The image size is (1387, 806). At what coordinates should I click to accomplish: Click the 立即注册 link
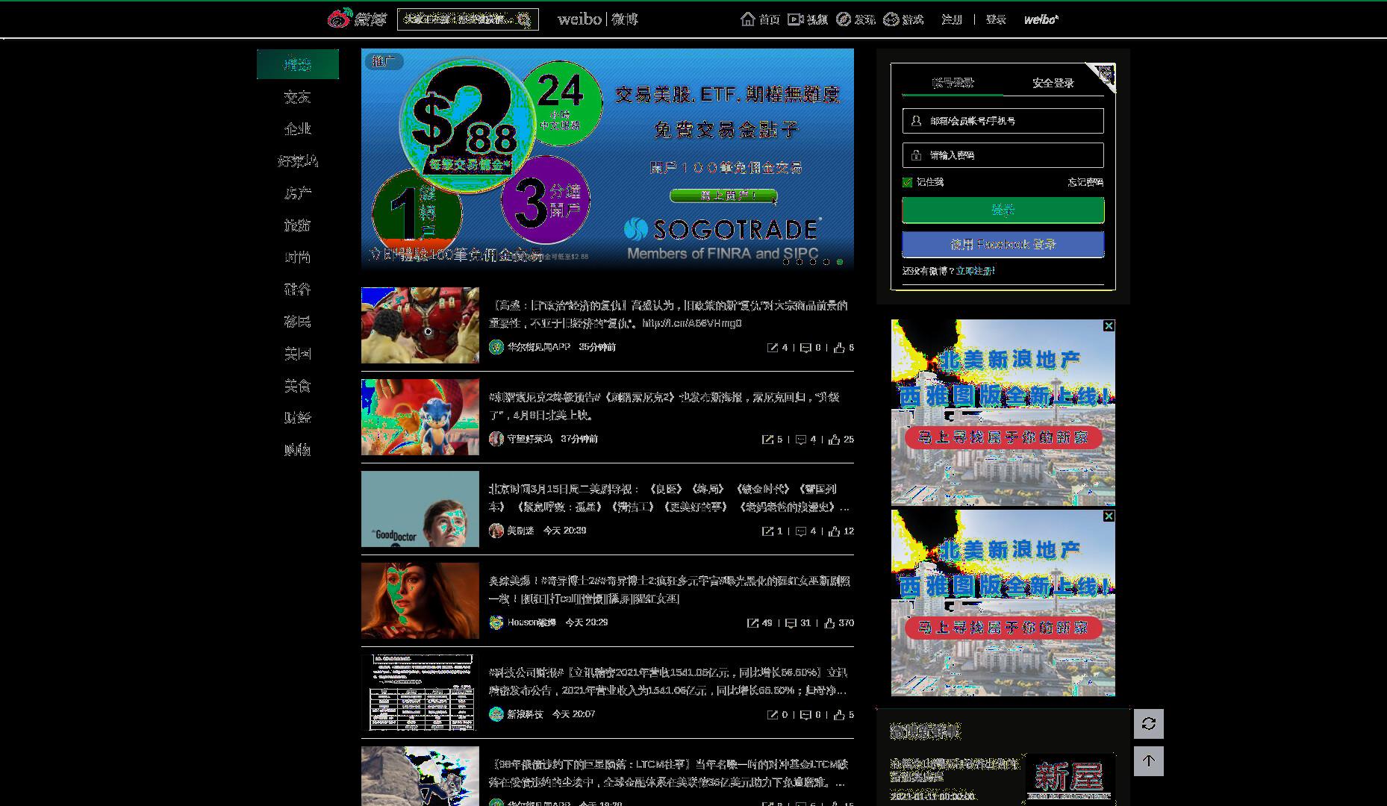coord(975,271)
